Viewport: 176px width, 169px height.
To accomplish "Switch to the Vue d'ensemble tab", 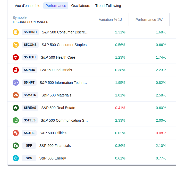I will [x=28, y=6].
